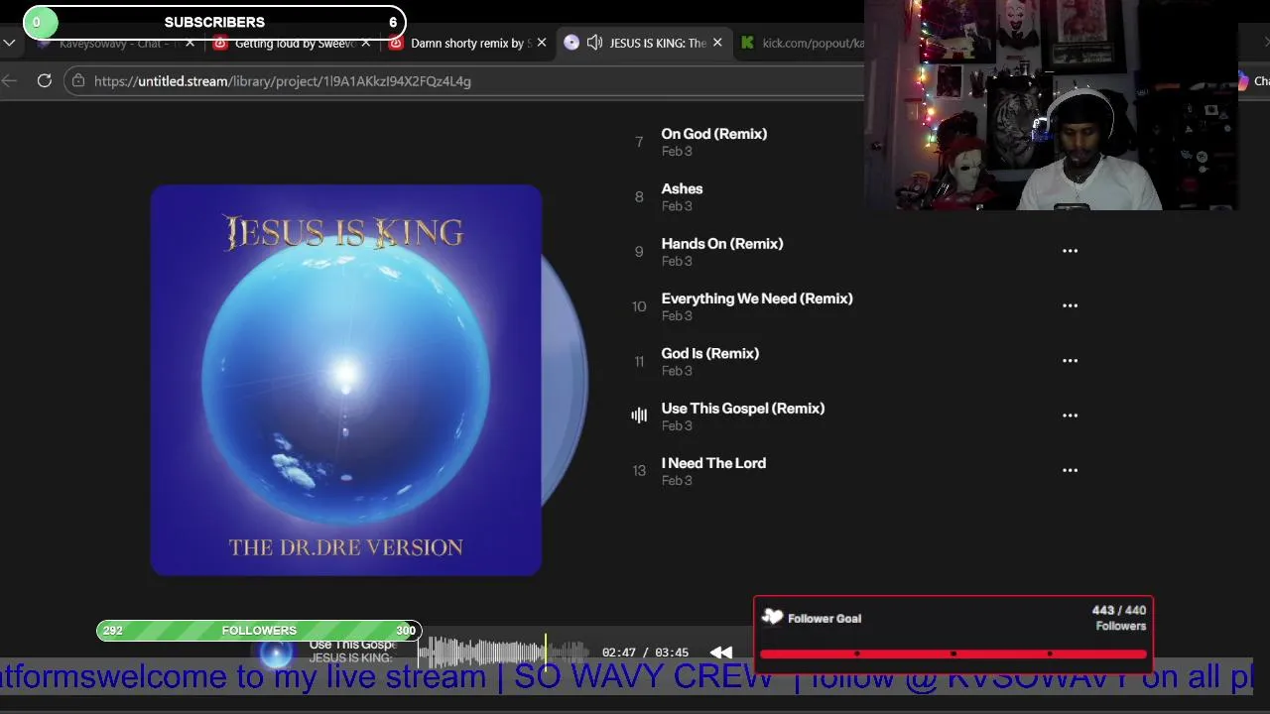
Task: Rewind the current track in the player
Action: [721, 652]
